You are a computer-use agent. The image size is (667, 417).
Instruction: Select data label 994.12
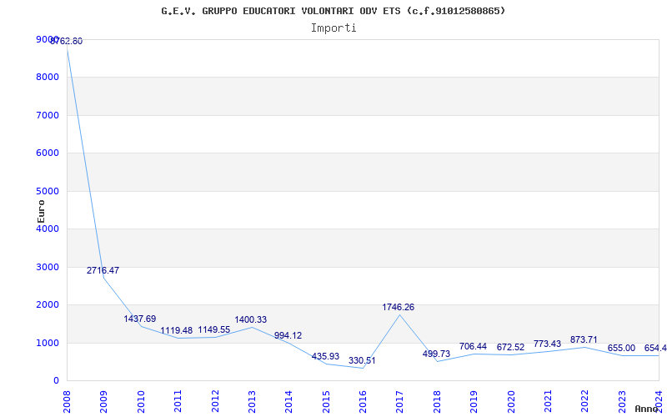coord(288,335)
